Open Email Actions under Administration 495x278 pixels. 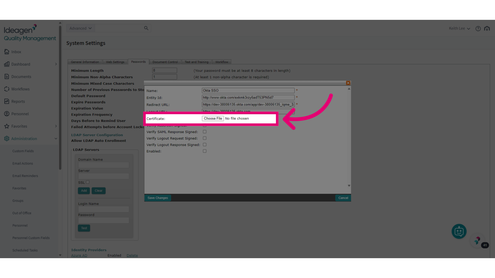click(23, 163)
